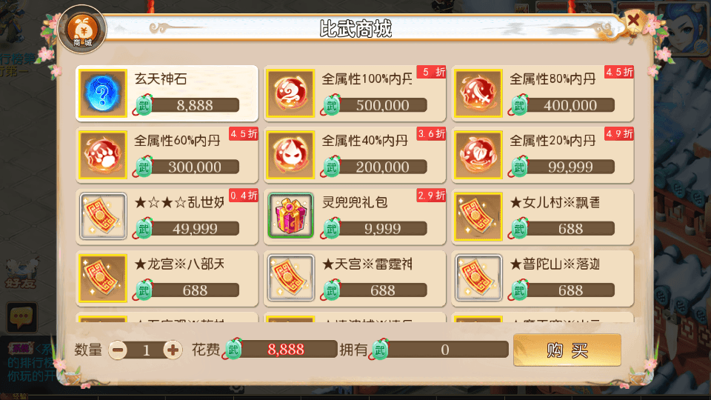This screenshot has width=711, height=400.
Task: Select the 普陀山 ticket item priced 688
Action: pos(542,279)
